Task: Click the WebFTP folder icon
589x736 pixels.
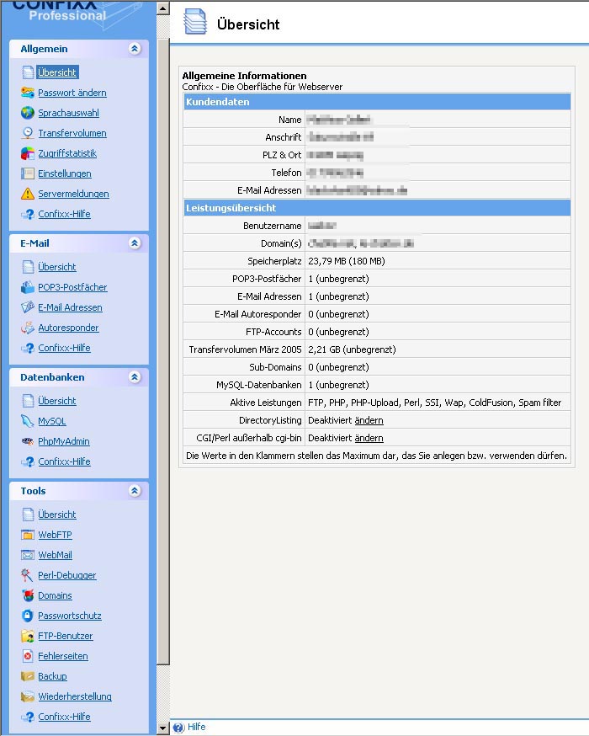Action: click(x=28, y=535)
